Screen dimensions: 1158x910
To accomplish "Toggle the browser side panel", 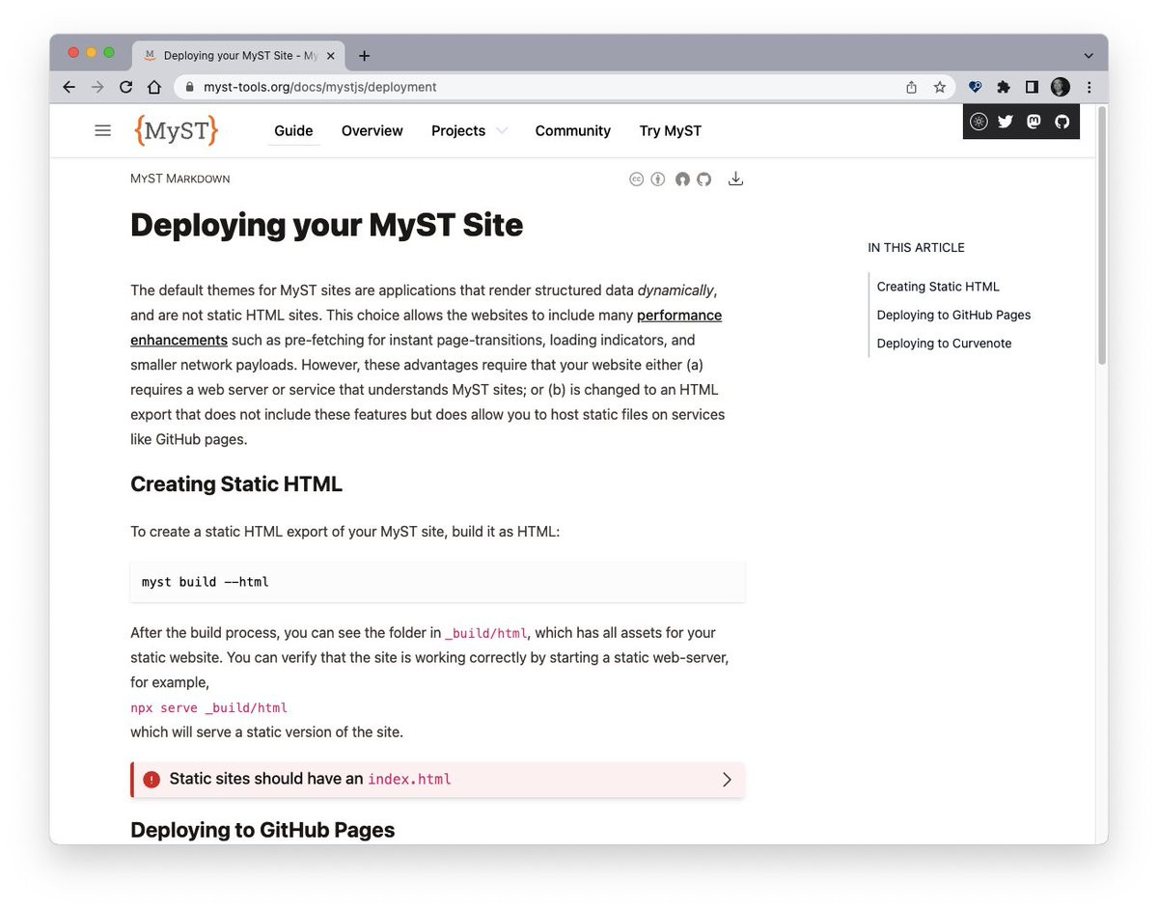I will coord(1032,87).
